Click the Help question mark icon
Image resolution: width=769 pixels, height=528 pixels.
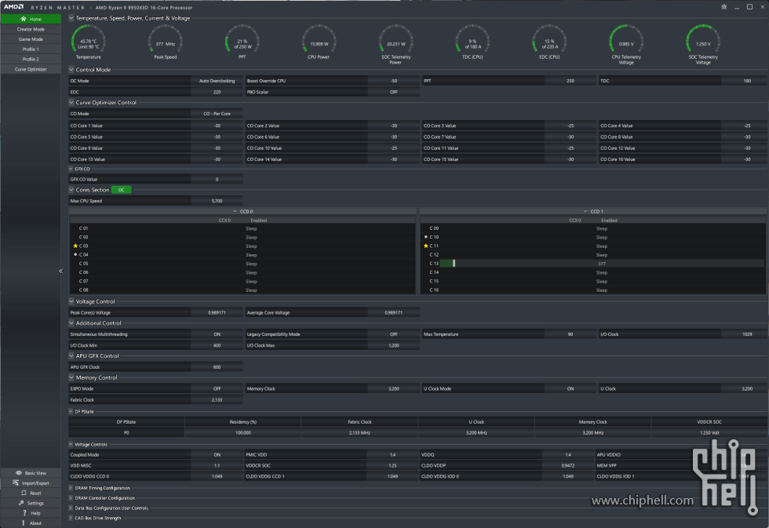24,513
